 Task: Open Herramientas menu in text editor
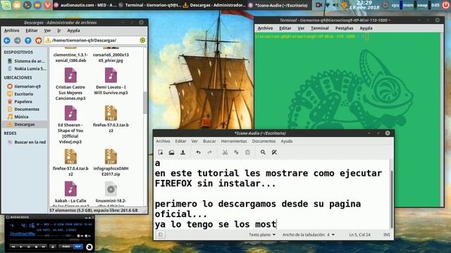click(x=234, y=141)
